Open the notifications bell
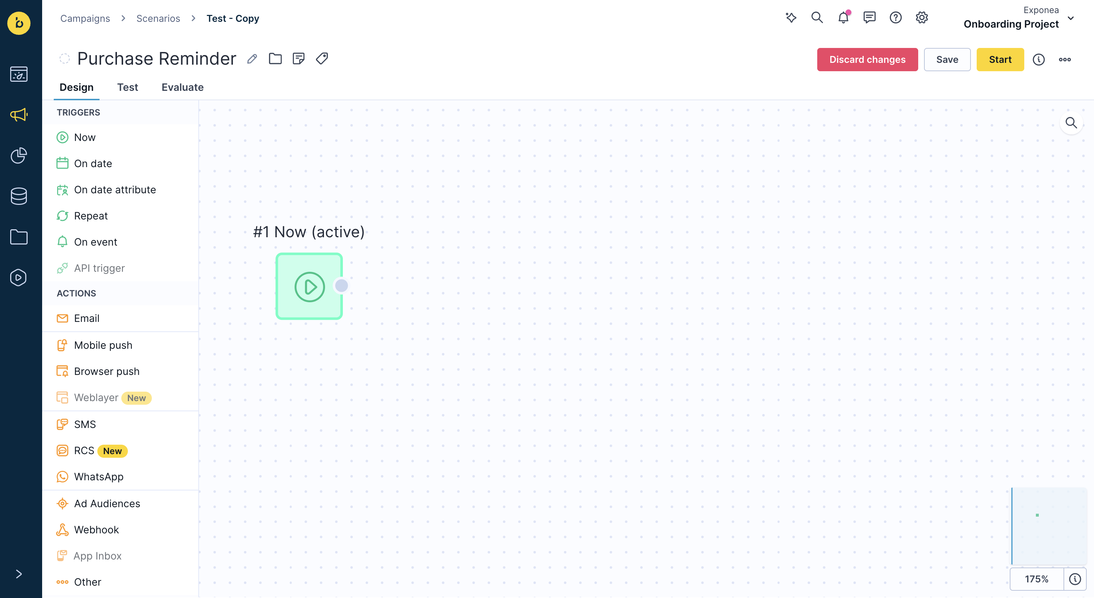 843,18
